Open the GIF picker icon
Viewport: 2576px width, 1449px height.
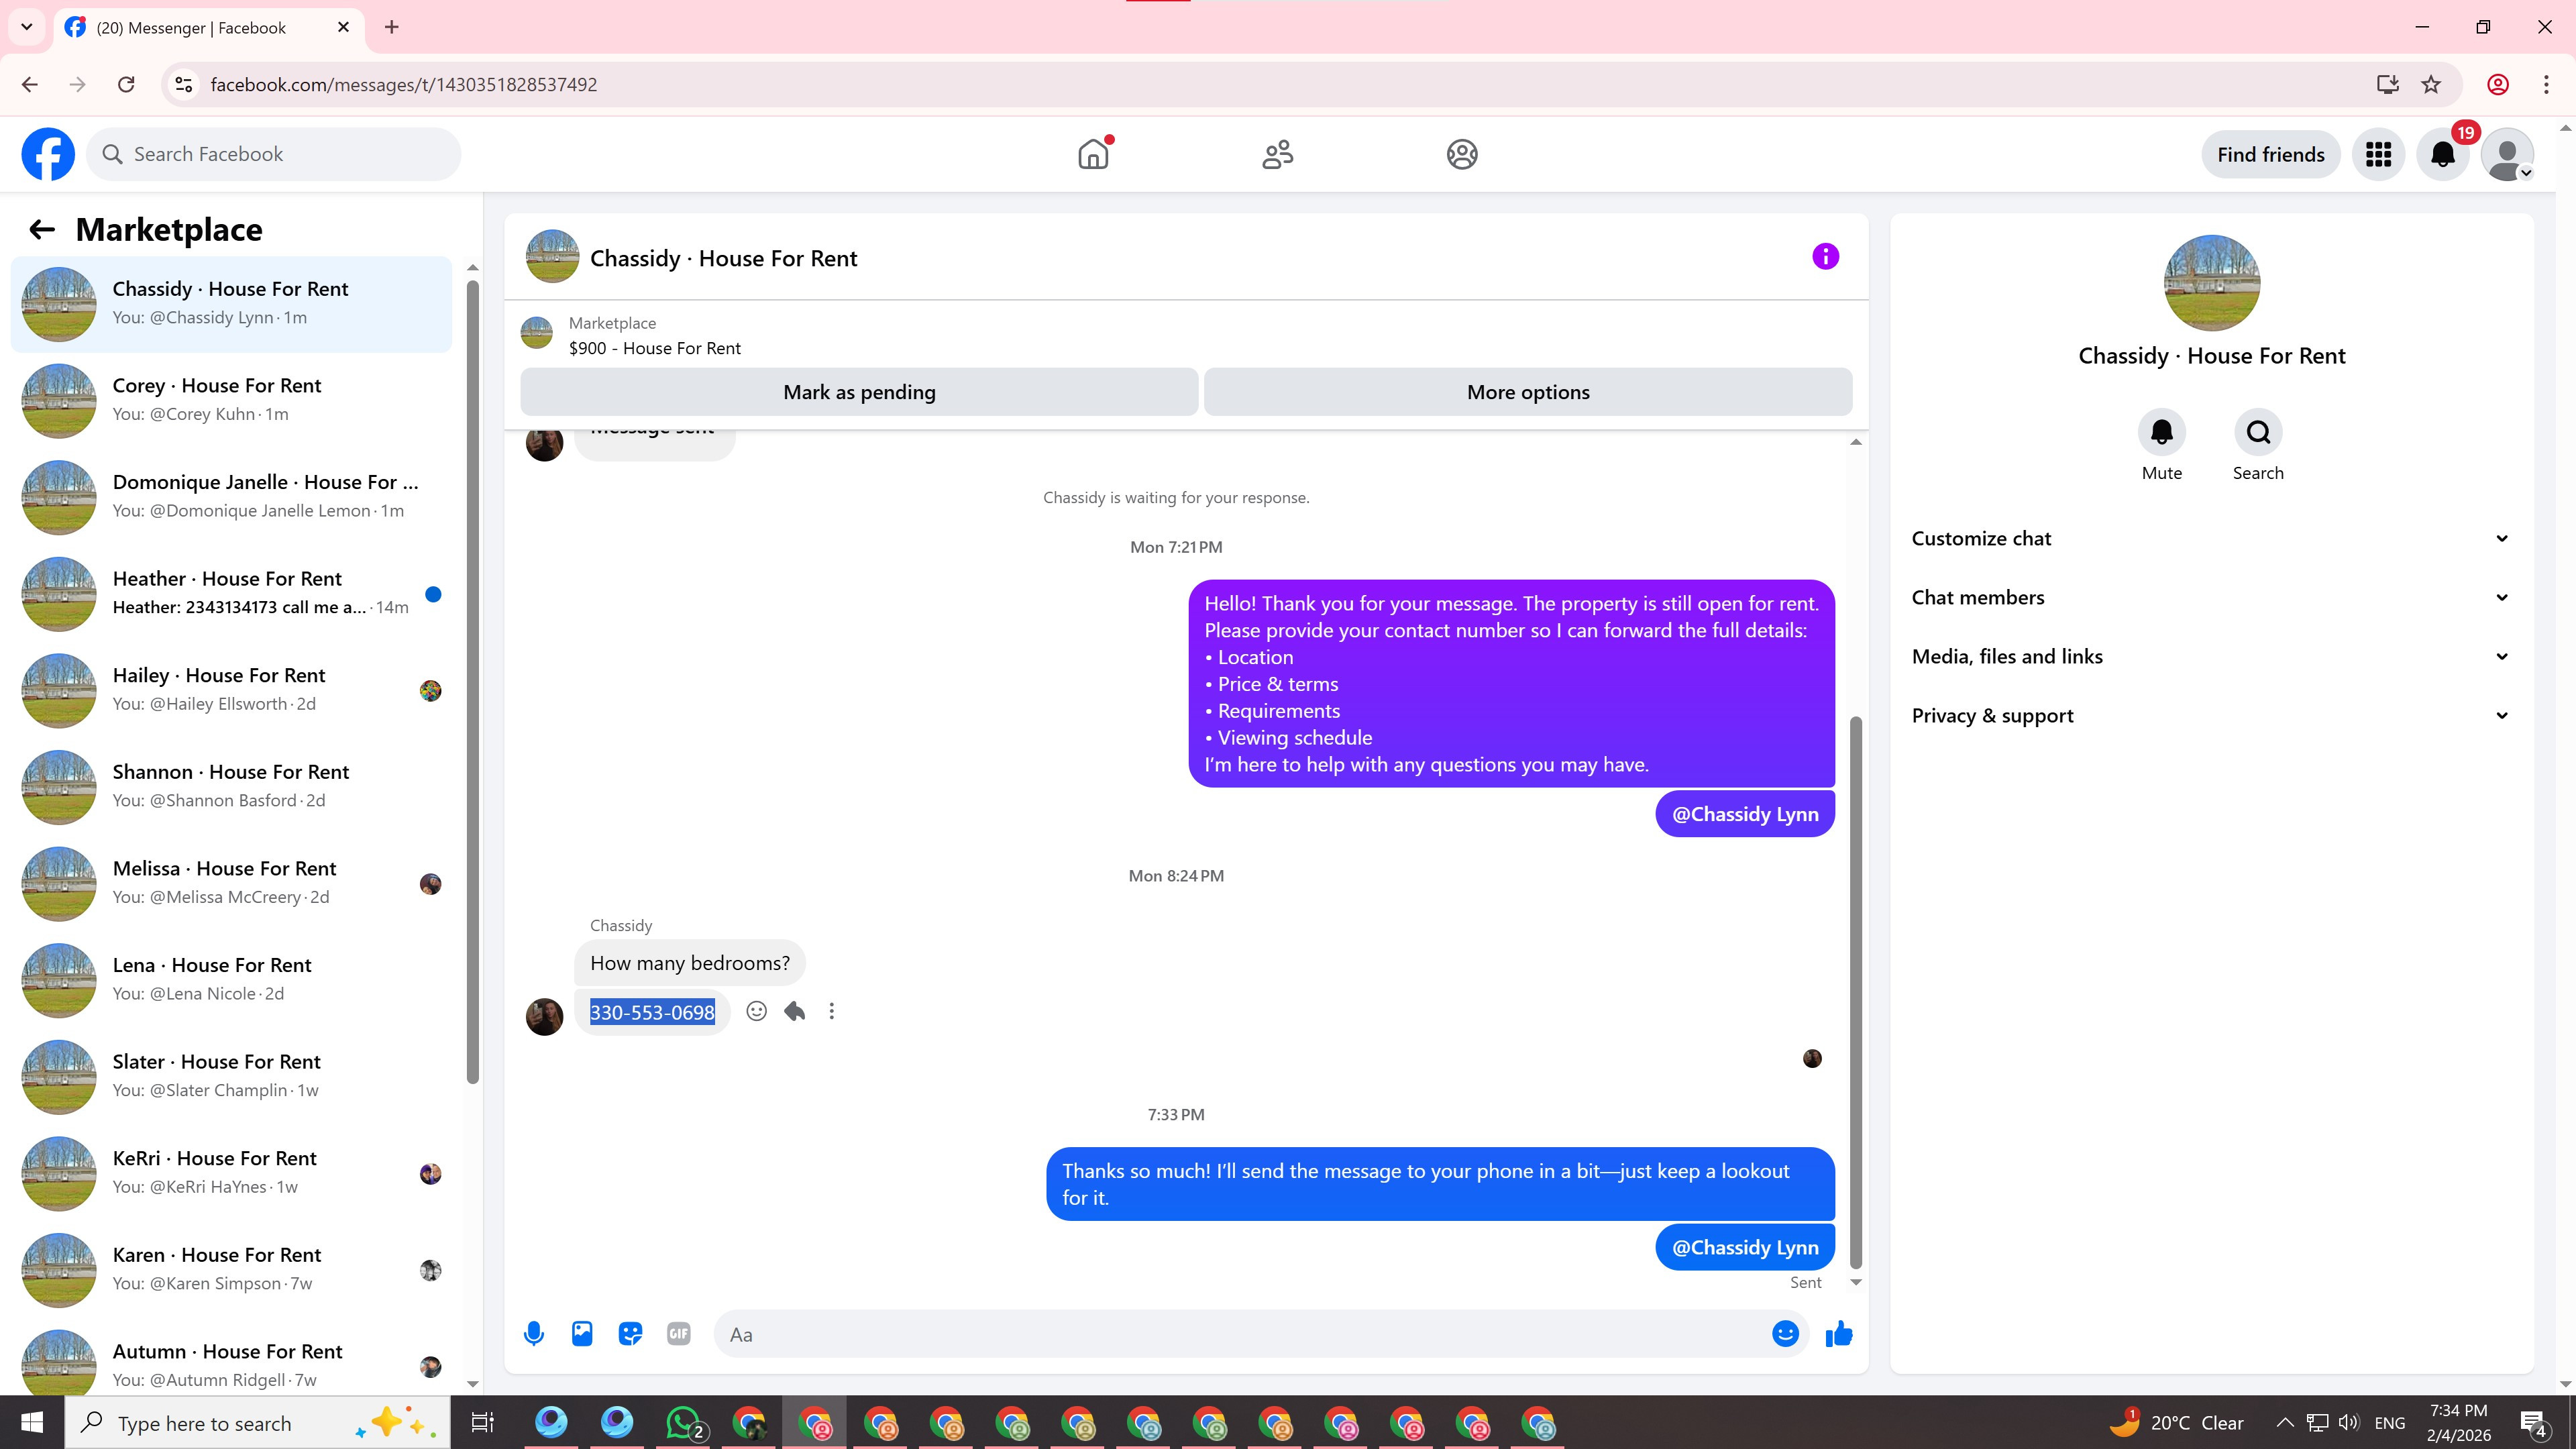pos(678,1333)
